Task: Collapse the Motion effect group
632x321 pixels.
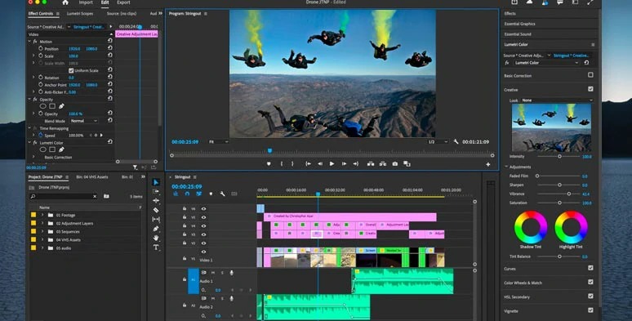Action: click(29, 41)
